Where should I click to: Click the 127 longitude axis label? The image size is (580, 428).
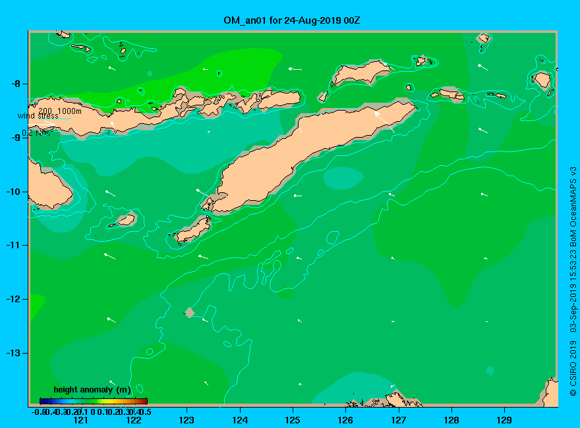point(398,420)
